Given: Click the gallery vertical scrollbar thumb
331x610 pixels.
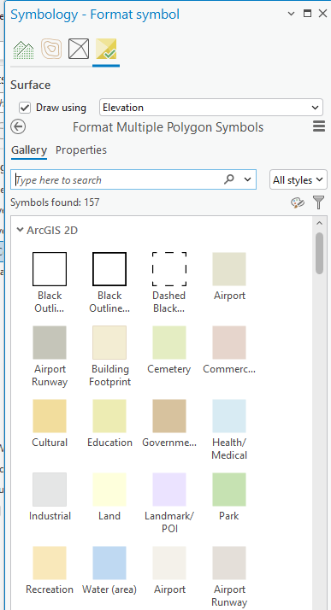Looking at the screenshot, I should coord(319,253).
